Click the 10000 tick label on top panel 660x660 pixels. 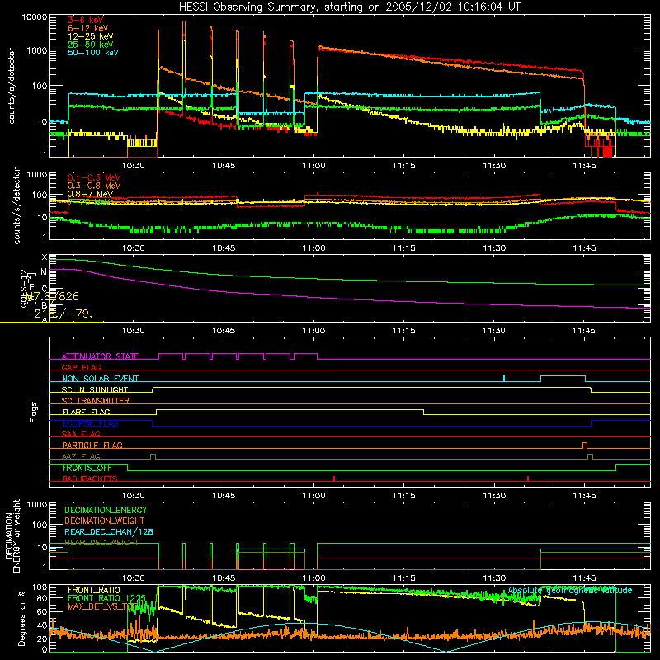pos(35,17)
